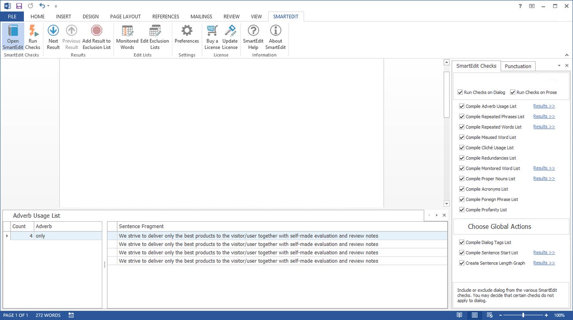Toggle Run Checks on Dialog checkbox
This screenshot has height=320, width=573.
pos(461,93)
